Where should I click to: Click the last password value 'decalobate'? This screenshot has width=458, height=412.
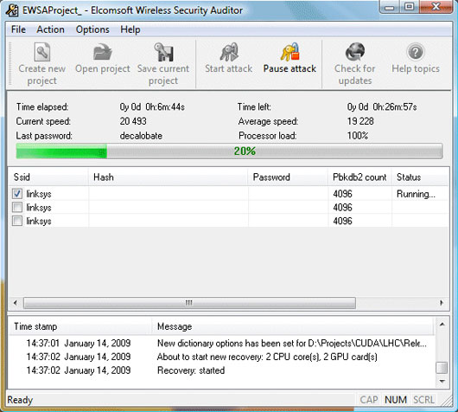(x=141, y=136)
